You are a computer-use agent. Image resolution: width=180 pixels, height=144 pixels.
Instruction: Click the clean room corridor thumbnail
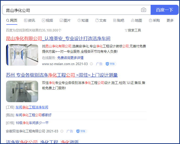[22, 55]
